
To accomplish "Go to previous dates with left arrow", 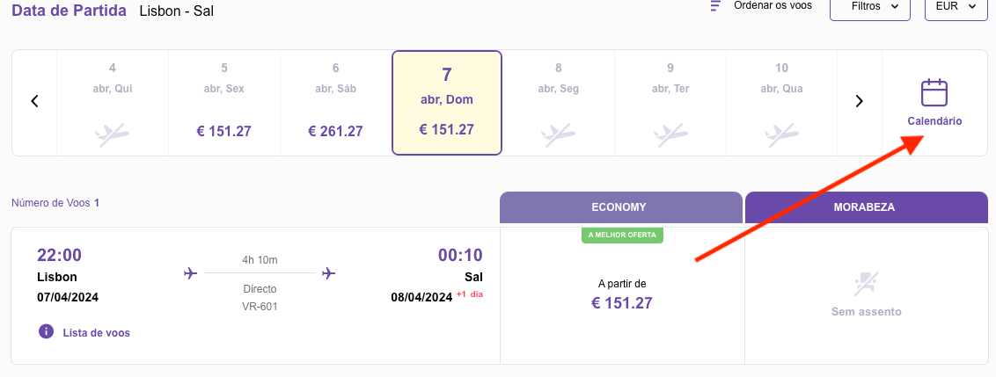I will [x=35, y=101].
